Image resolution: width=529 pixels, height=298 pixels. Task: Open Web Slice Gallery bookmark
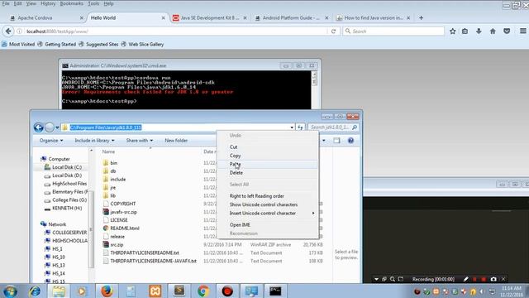click(142, 44)
